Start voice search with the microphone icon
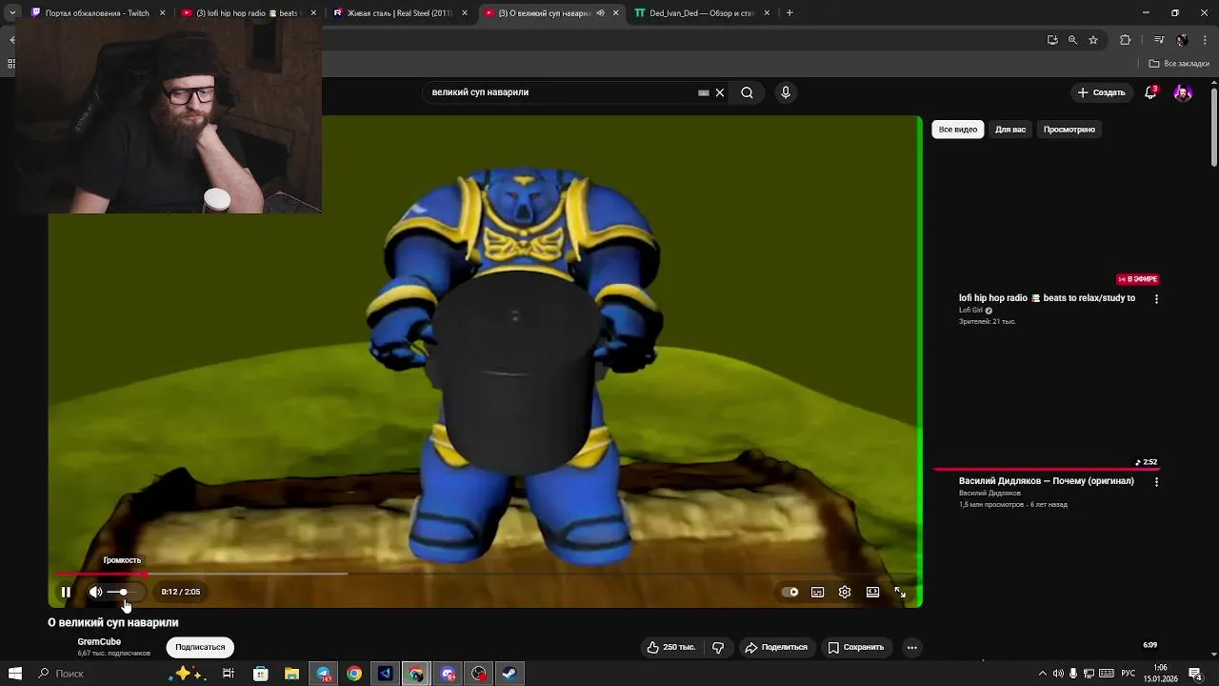This screenshot has width=1219, height=686. coord(786,92)
